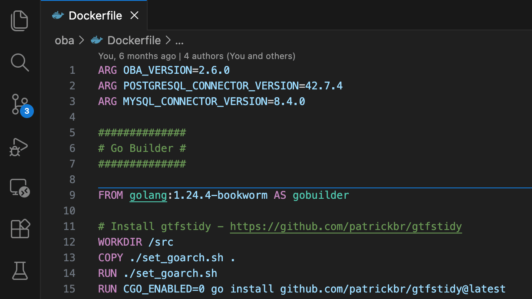The width and height of the screenshot is (532, 299).
Task: Open Source Control showing 3 pending changes
Action: pos(20,105)
